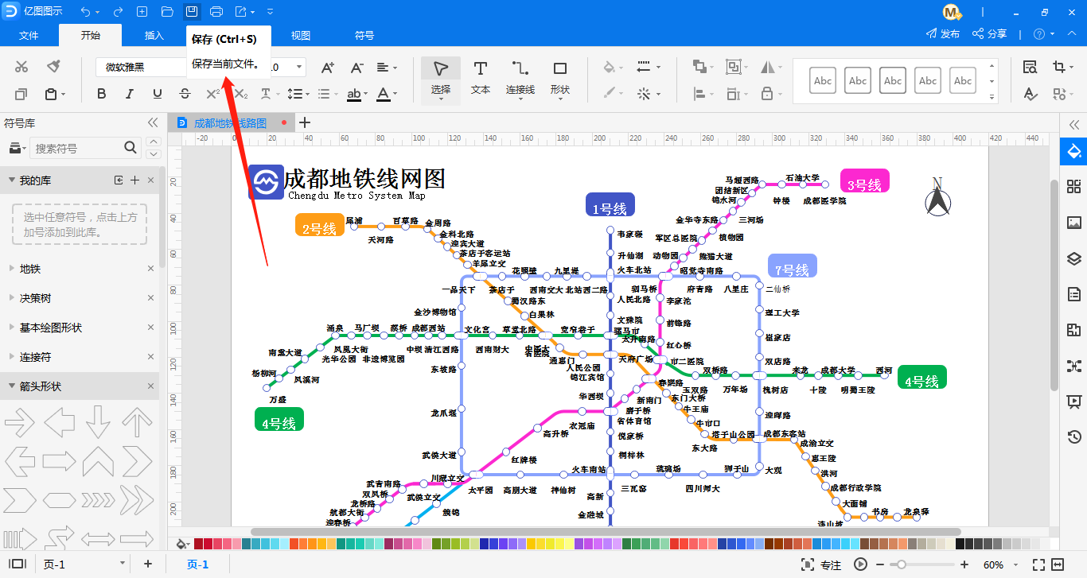Click the 专注 focus mode button
This screenshot has width=1087, height=578.
[x=821, y=564]
